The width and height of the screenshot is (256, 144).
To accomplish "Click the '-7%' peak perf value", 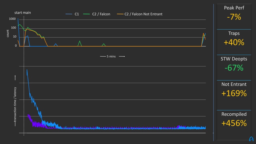I will tap(234, 17).
